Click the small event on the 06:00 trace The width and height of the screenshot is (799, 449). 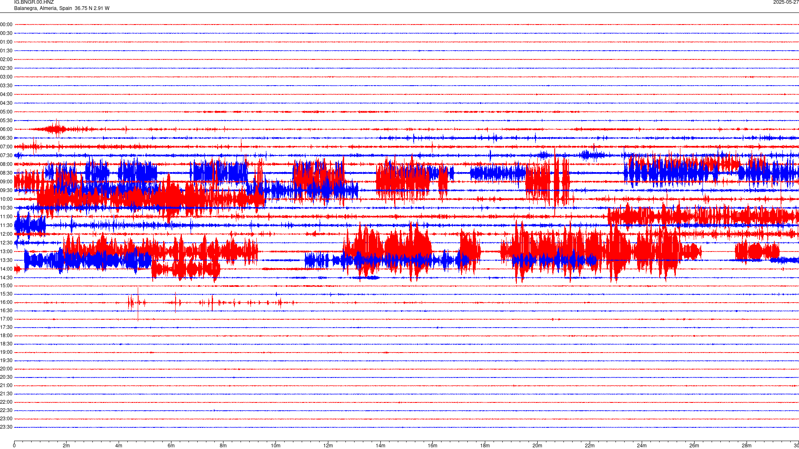point(56,129)
